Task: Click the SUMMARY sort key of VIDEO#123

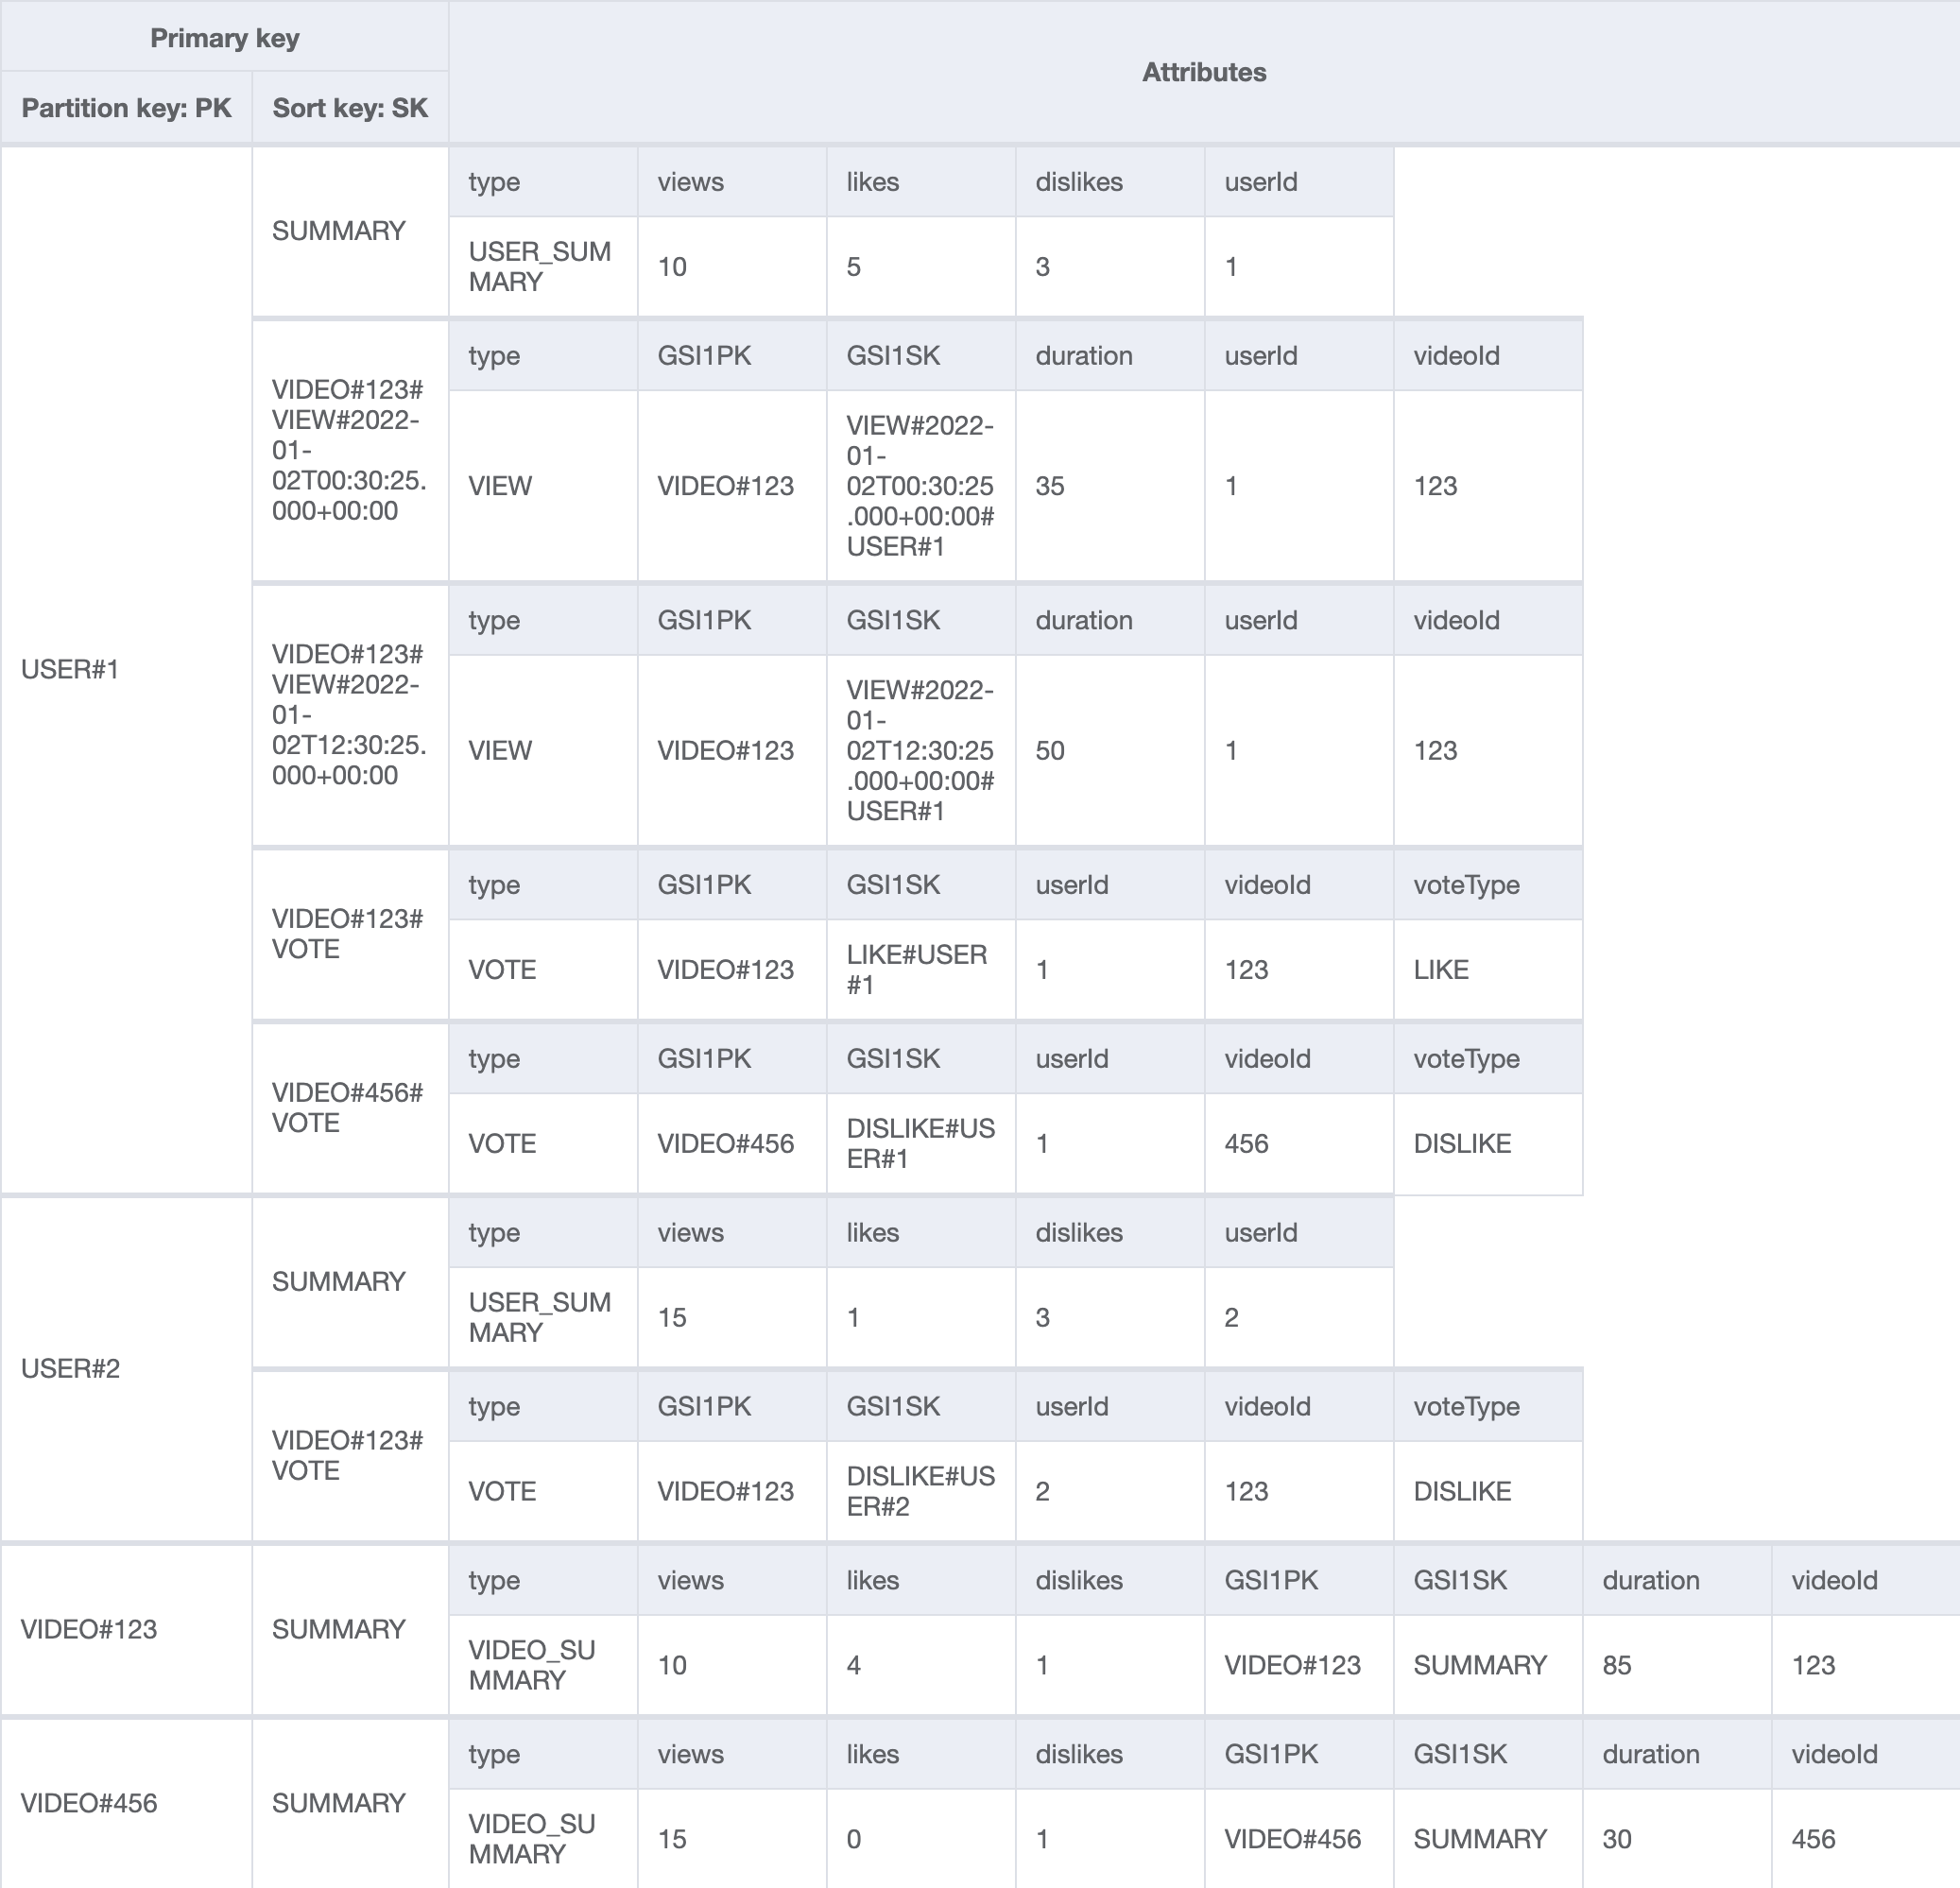Action: click(350, 1629)
